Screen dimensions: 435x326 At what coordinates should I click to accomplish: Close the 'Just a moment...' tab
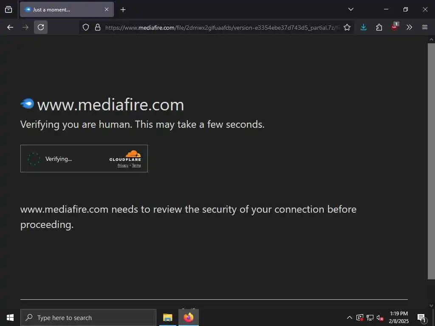107,9
